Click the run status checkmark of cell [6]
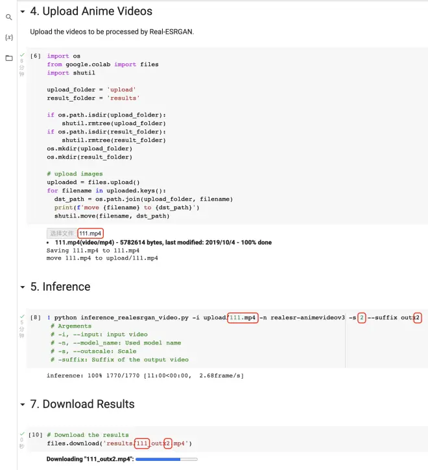The height and width of the screenshot is (470, 428). (x=22, y=55)
